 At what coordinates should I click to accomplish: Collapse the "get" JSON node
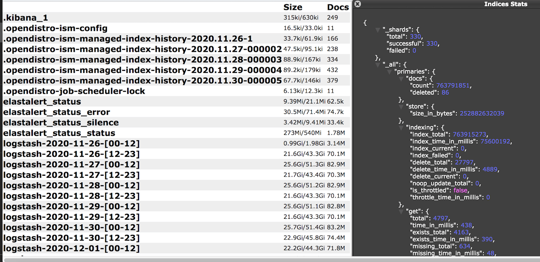(401, 212)
